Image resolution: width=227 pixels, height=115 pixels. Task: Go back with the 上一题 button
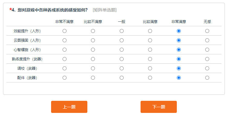[x=69, y=107]
